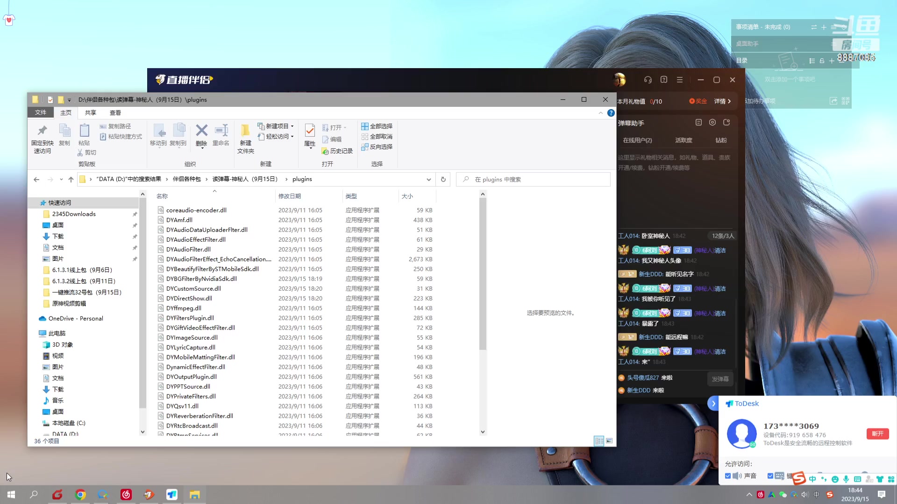The height and width of the screenshot is (504, 897).
Task: Select the DYAmf.dll file
Action: coord(179,220)
